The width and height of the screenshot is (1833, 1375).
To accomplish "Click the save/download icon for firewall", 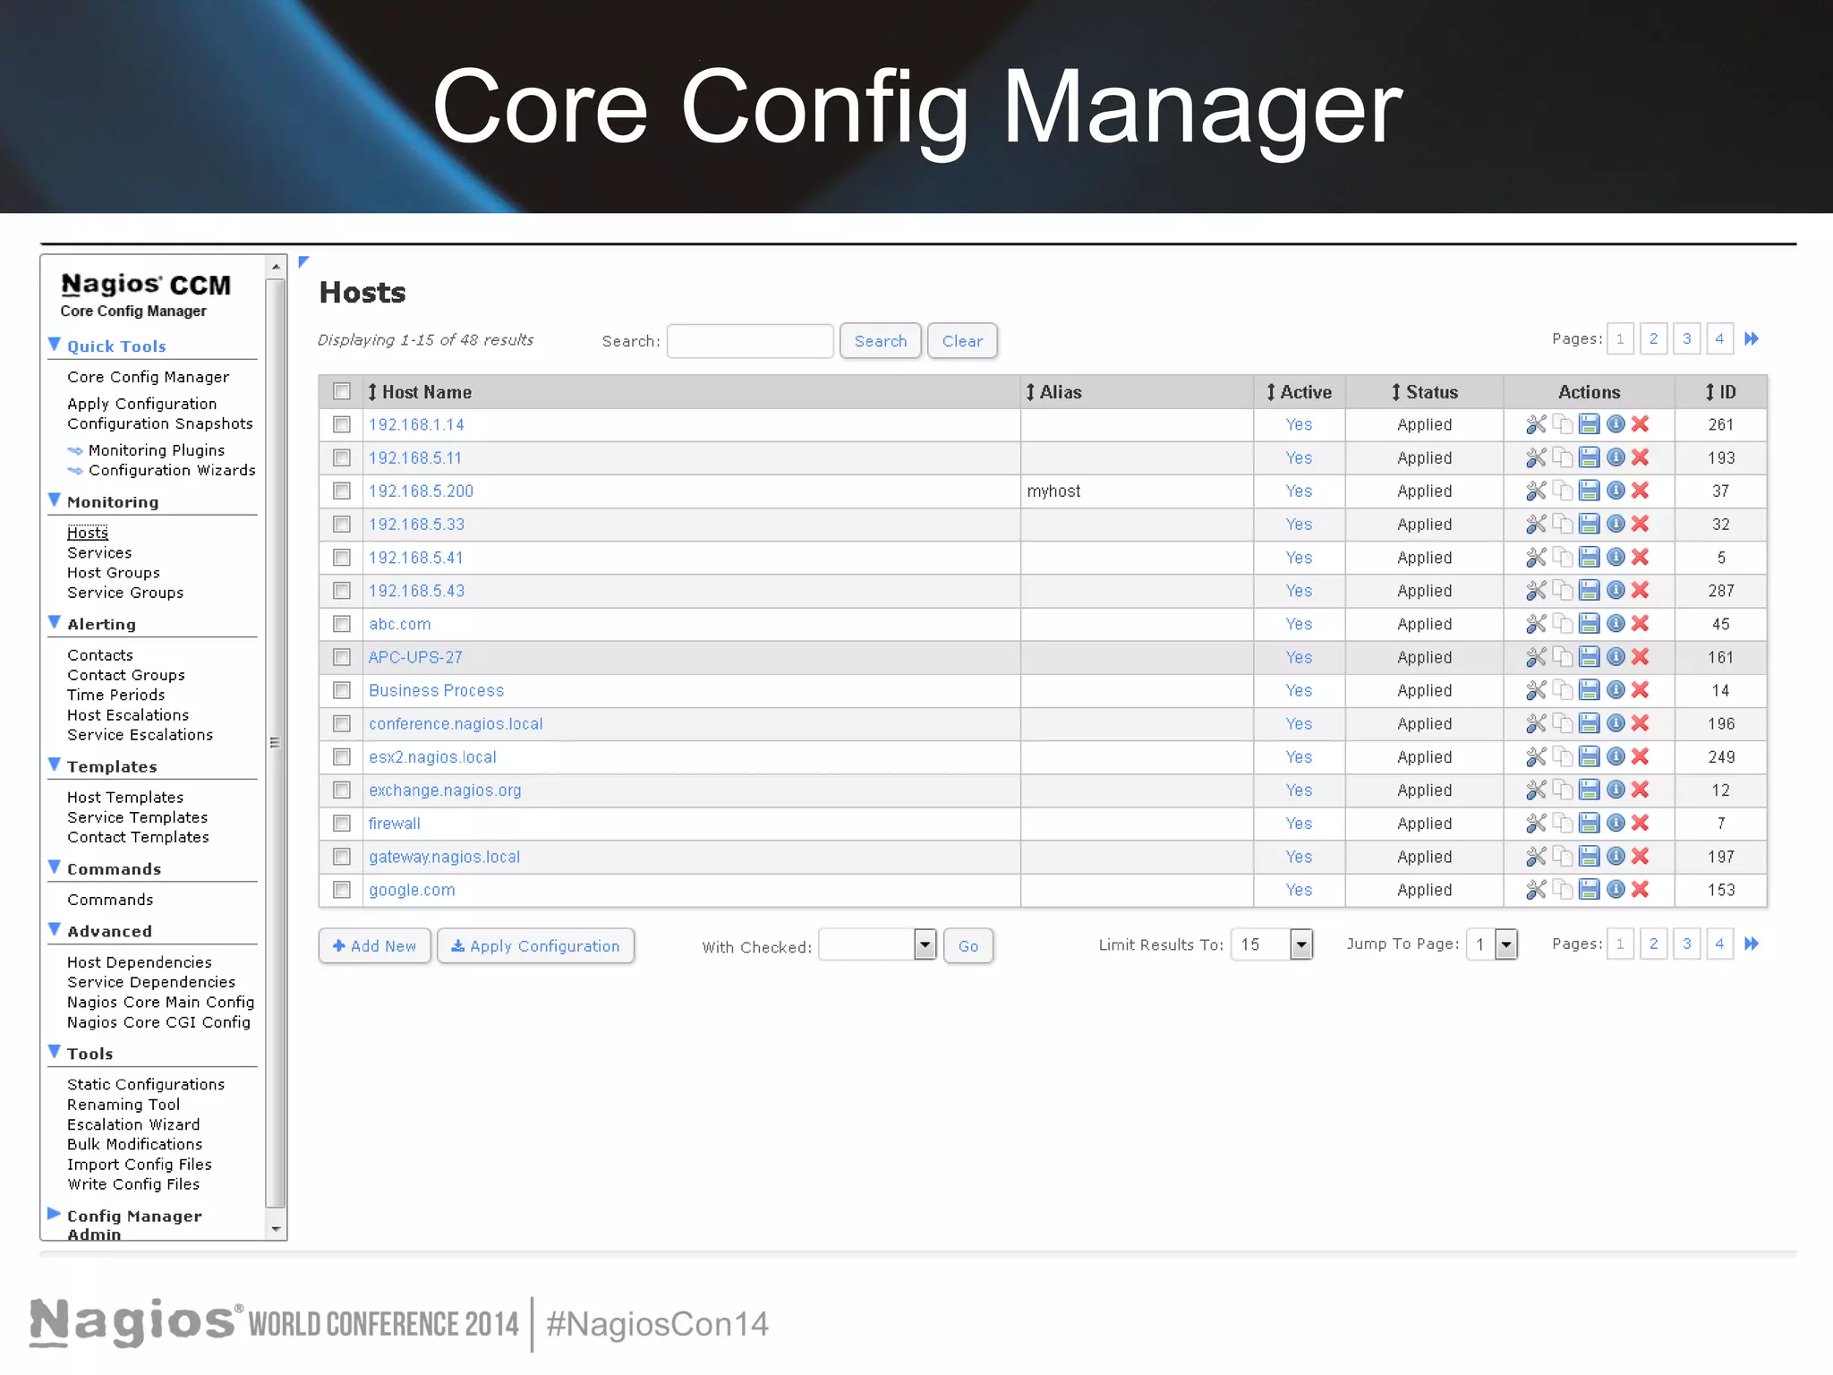I will tap(1589, 824).
